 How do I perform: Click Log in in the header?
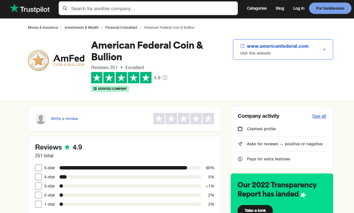(299, 8)
